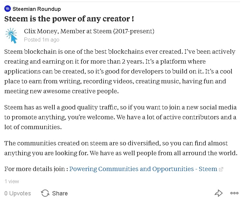244x203 pixels.
Task: Click the paragraph about good quality traffic
Action: click(x=120, y=117)
